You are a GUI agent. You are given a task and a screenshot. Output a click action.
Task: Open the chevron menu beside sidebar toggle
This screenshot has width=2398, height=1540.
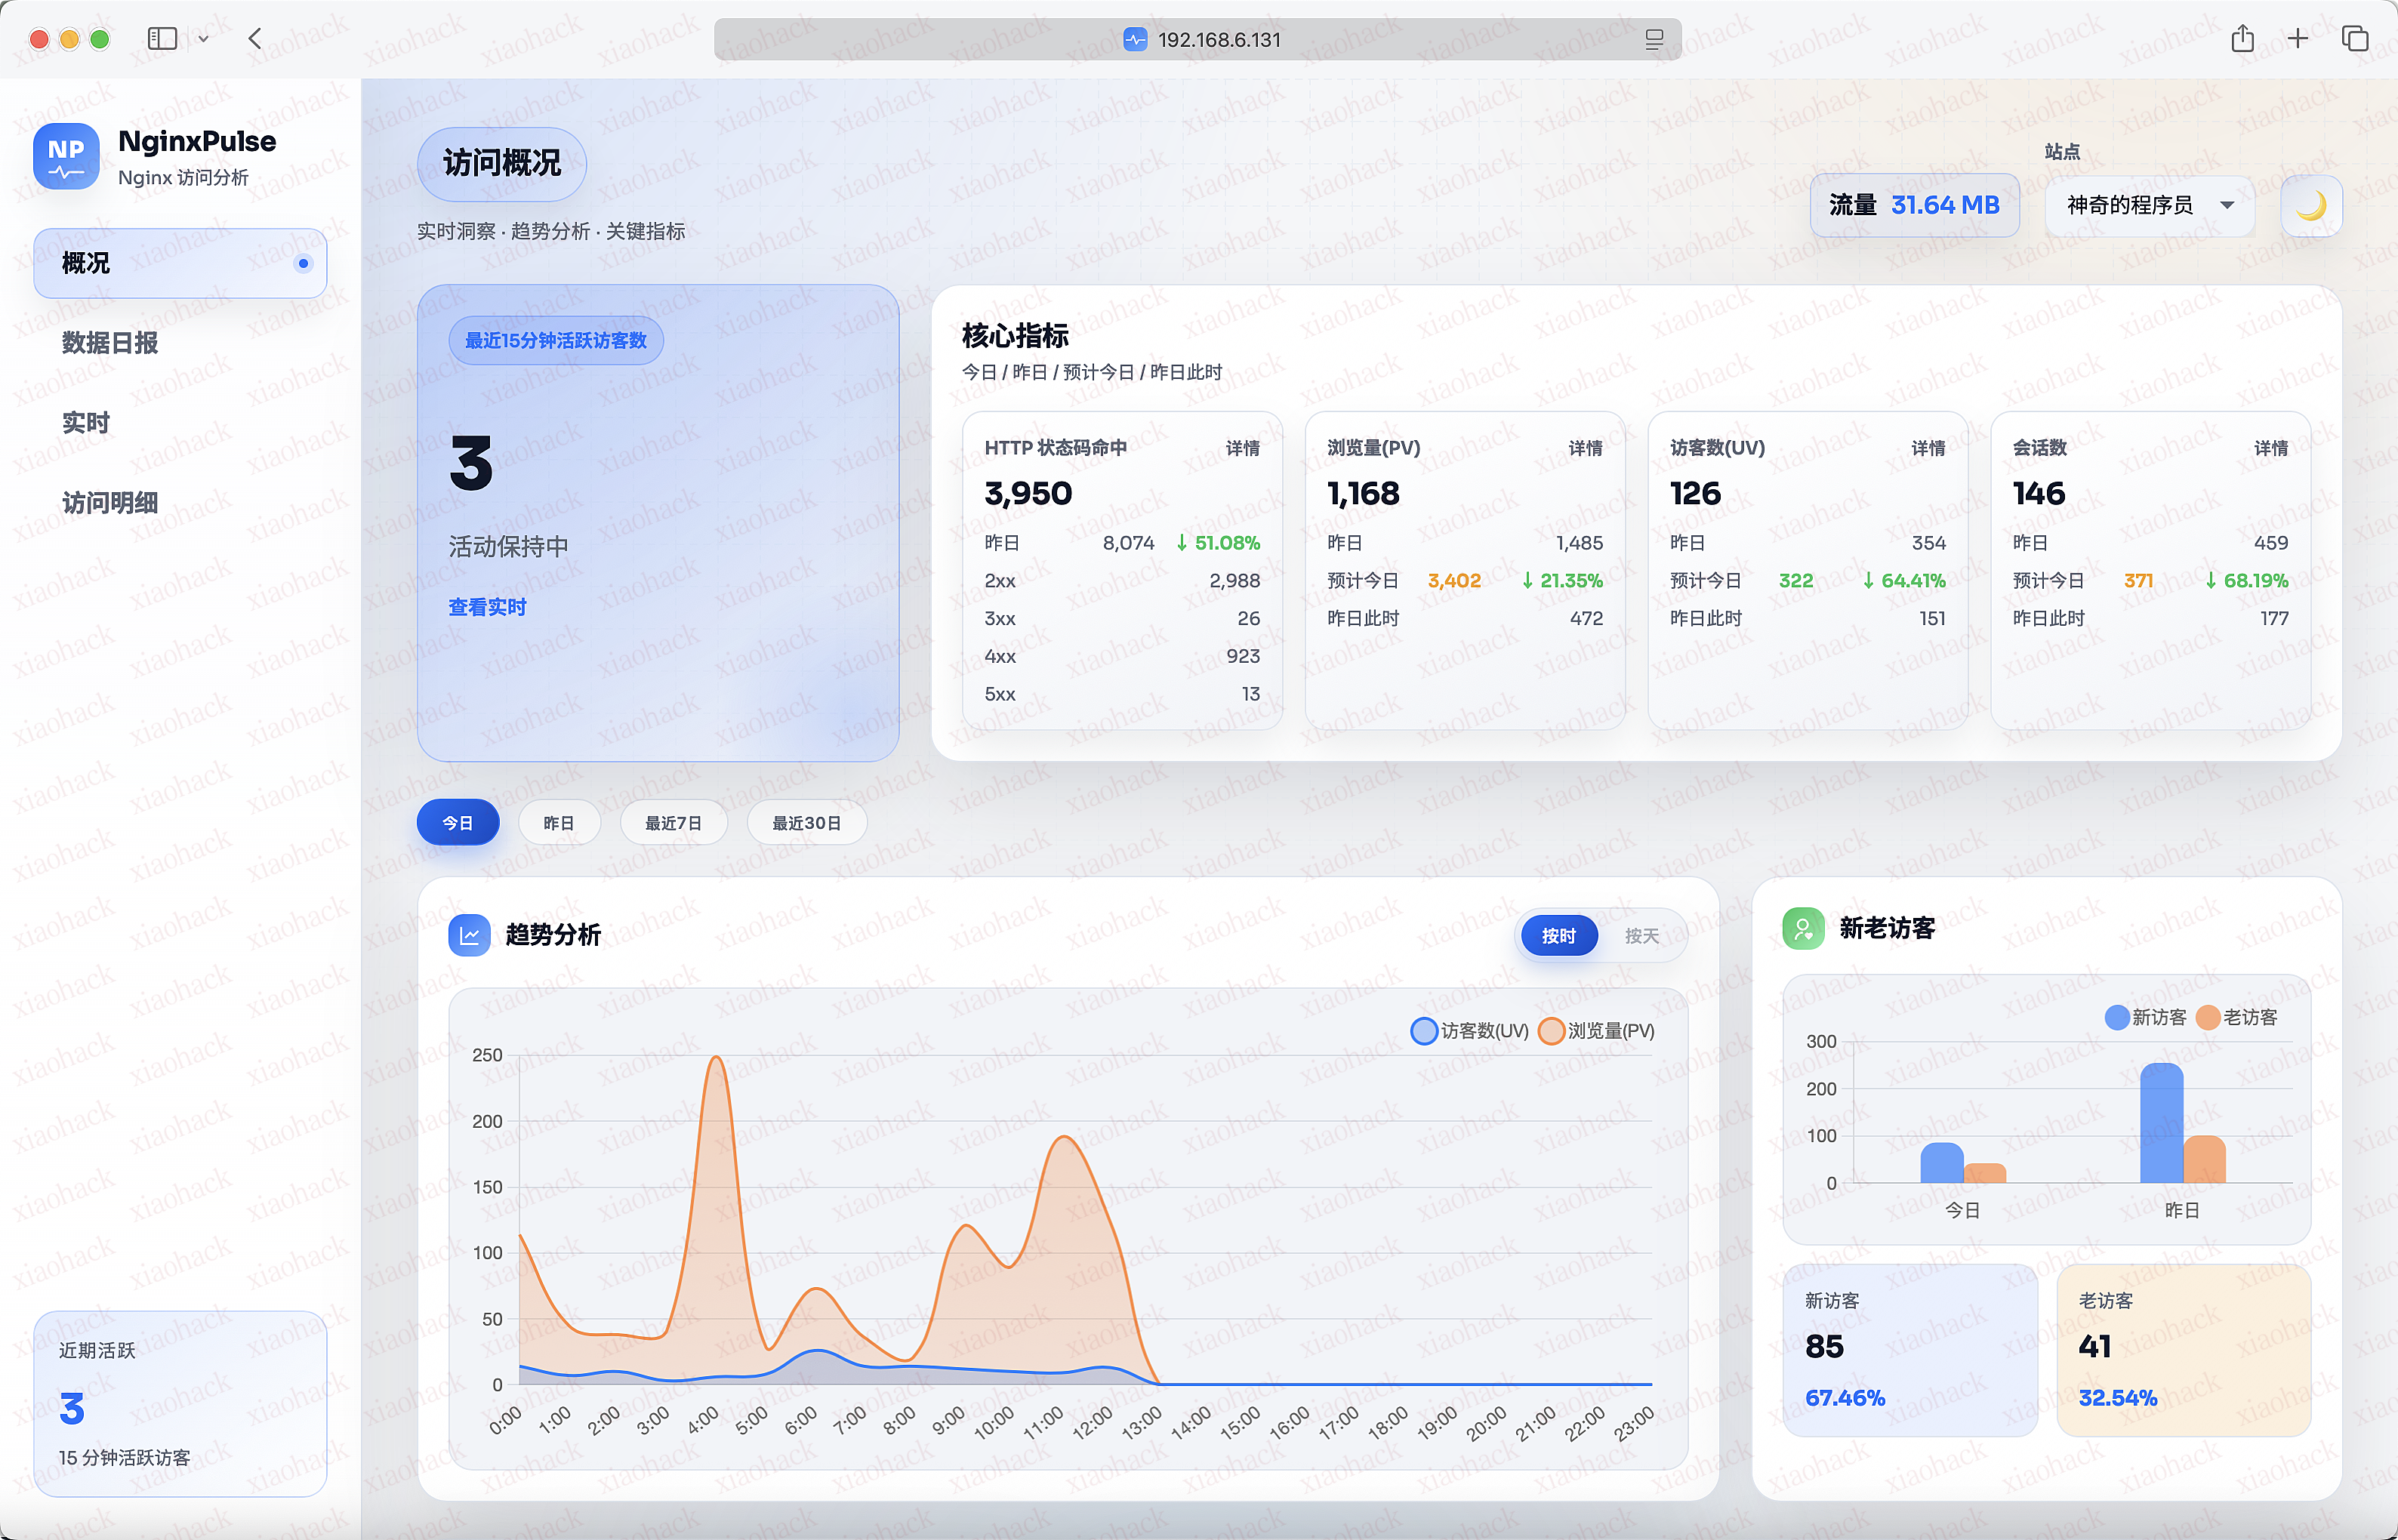coord(203,38)
